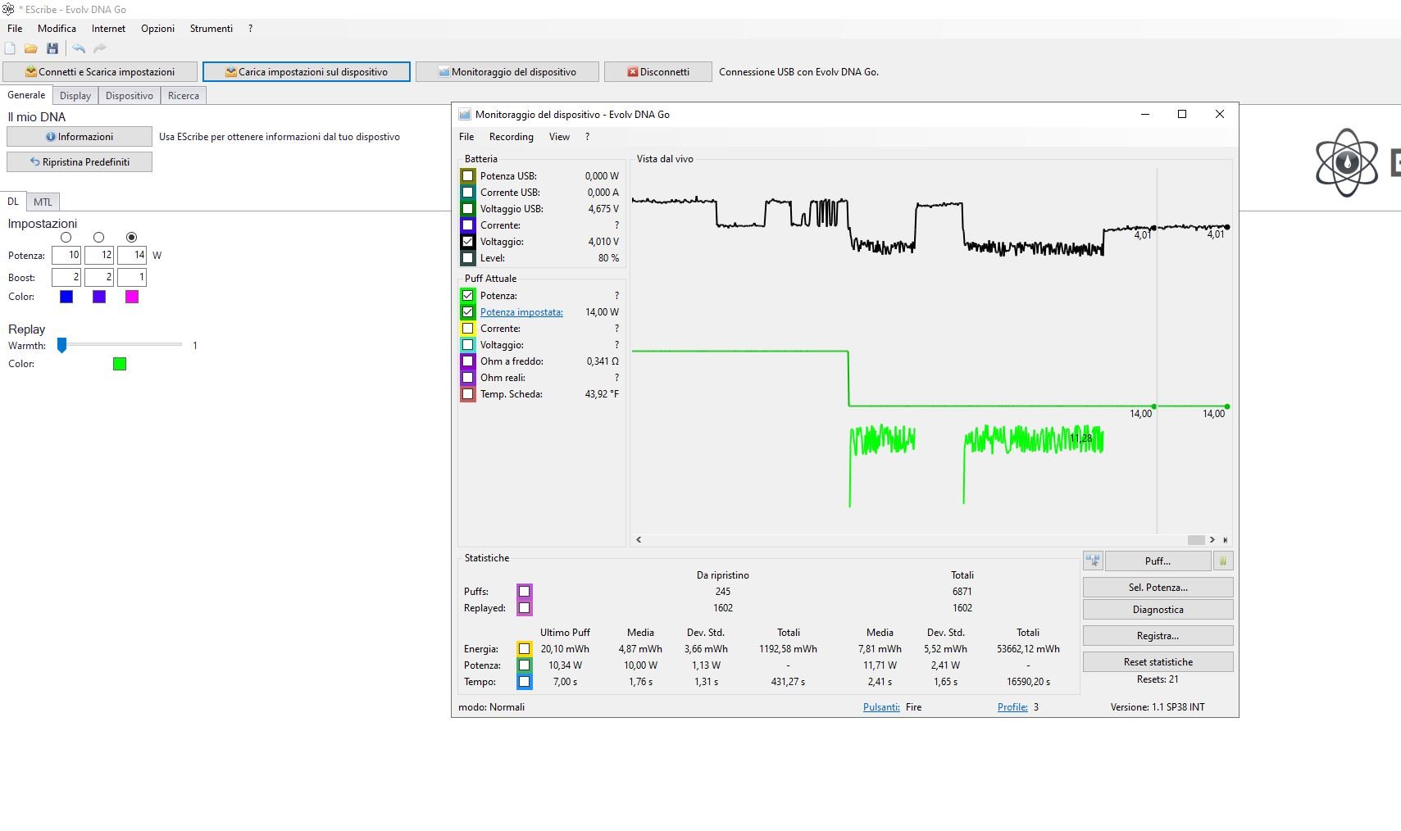
Task: Click the Open folder toolbar icon
Action: tap(31, 48)
